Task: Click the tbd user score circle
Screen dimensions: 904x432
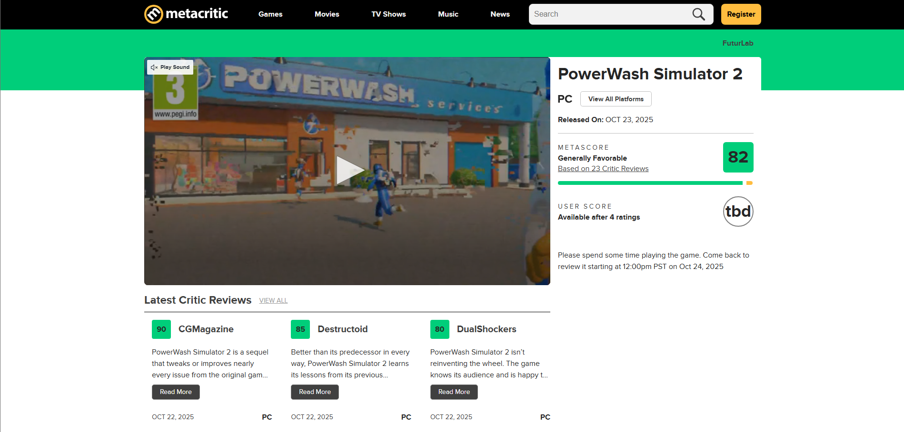Action: pyautogui.click(x=737, y=211)
